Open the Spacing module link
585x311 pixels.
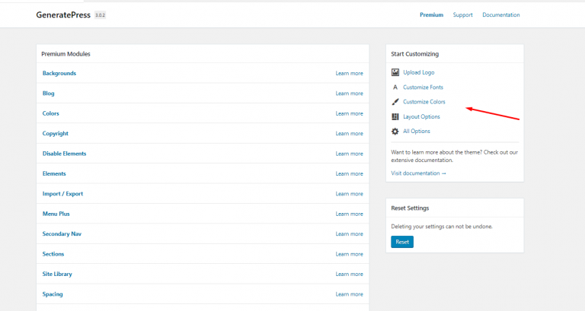click(53, 294)
